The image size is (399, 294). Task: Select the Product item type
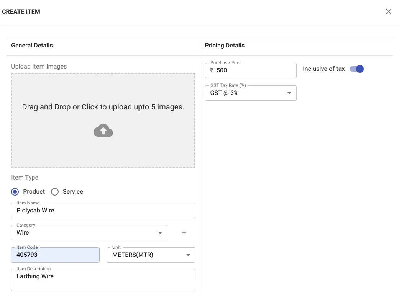(15, 192)
